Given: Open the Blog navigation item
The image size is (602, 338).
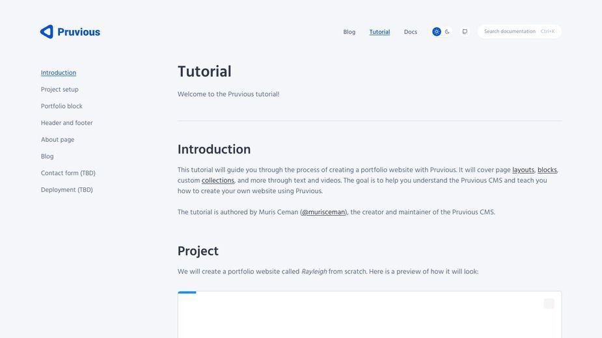Looking at the screenshot, I should coord(349,32).
